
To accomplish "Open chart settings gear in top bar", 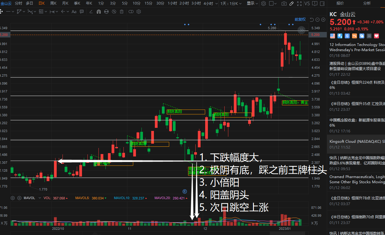I will click(263, 3).
